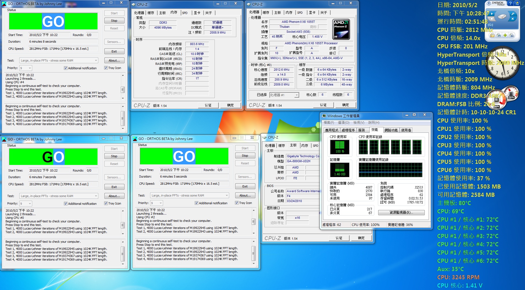Screen dimensions: 525x290
Task: Switch to SPD tab in CPU-Z memory window
Action: (185, 13)
